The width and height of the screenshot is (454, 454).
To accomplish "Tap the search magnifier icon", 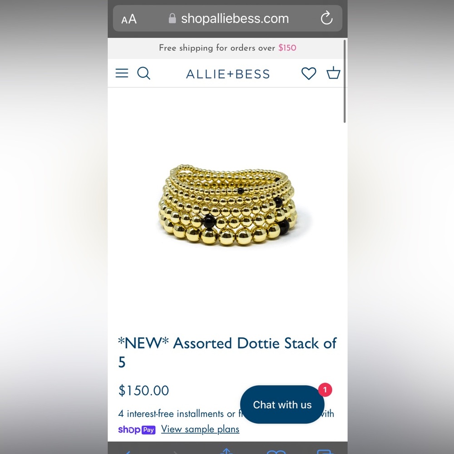I will [143, 73].
